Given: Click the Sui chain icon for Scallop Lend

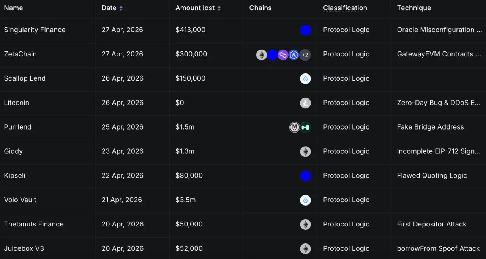Looking at the screenshot, I should (305, 79).
